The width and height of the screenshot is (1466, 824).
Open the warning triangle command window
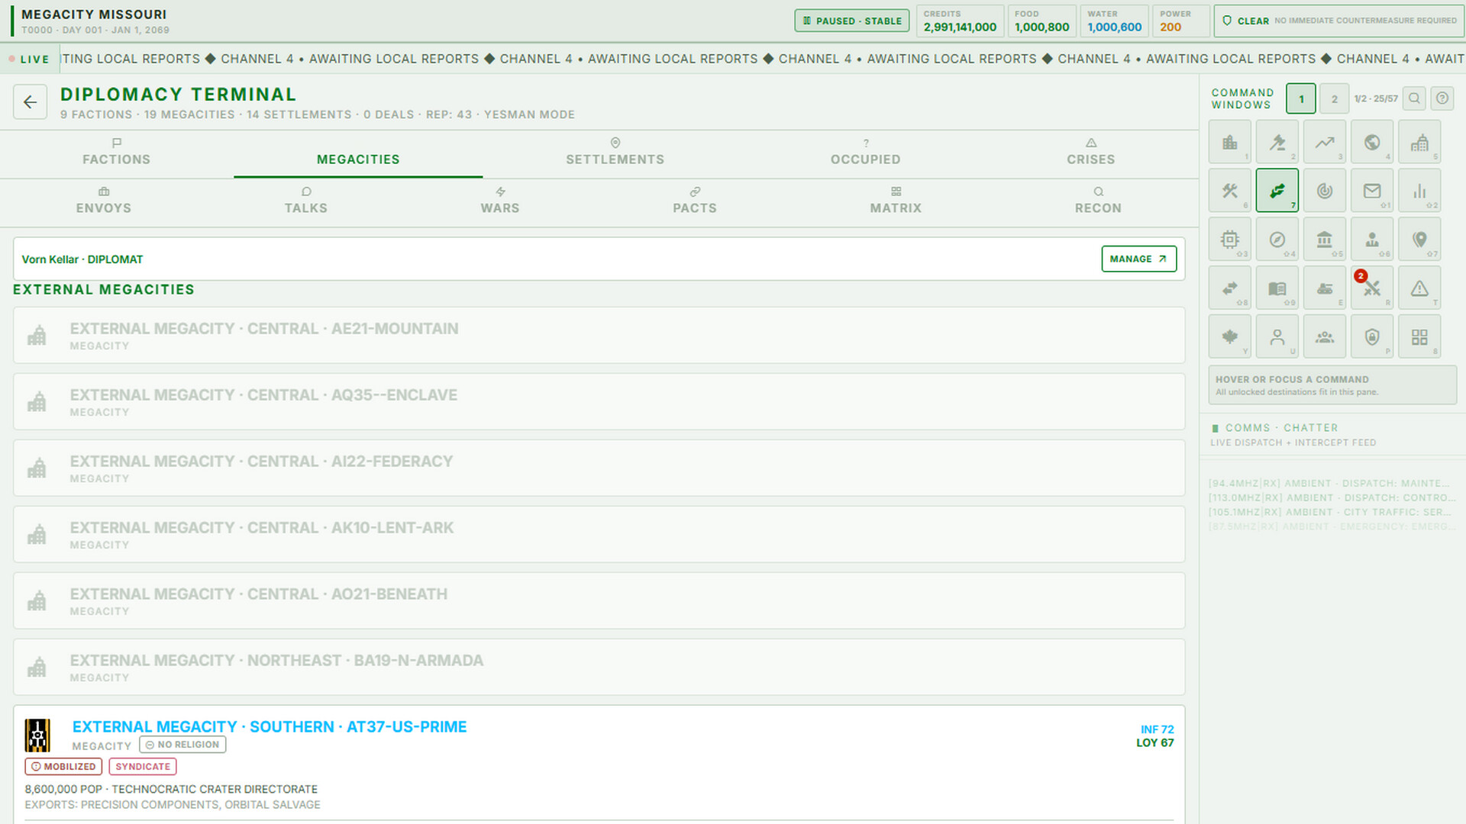click(x=1419, y=288)
